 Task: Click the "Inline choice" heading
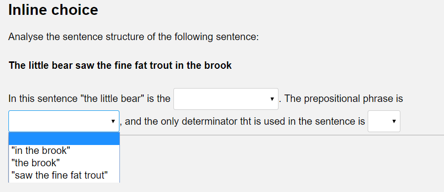click(53, 10)
